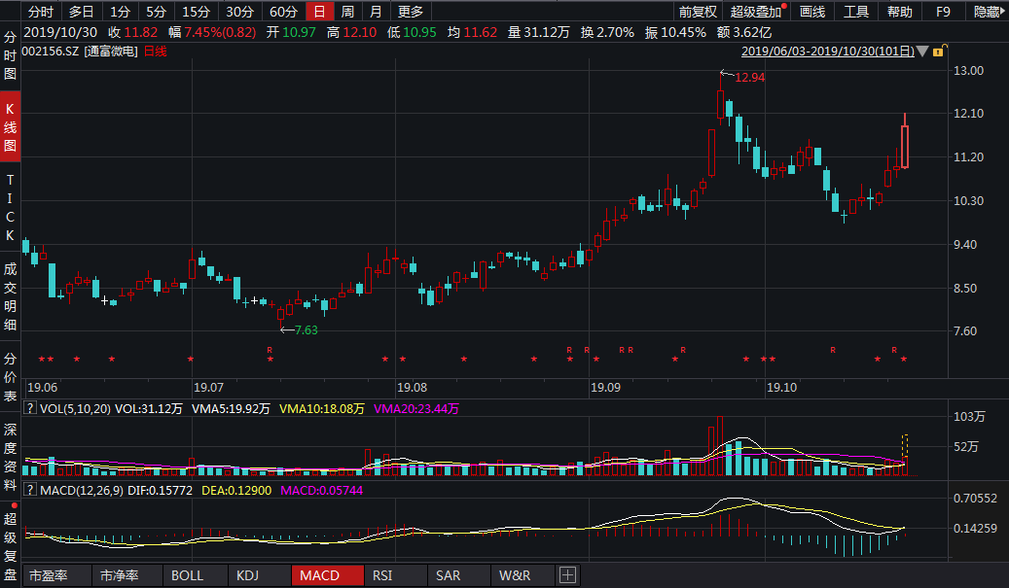Select the 60分 period
The height and width of the screenshot is (588, 1009).
coord(283,12)
